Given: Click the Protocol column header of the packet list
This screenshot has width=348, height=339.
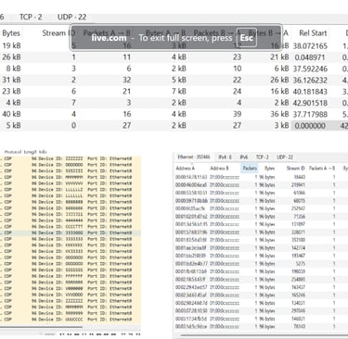Looking at the screenshot, I should pos(13,152).
